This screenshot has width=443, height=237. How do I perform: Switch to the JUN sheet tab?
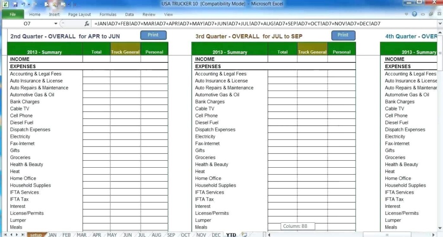click(128, 235)
